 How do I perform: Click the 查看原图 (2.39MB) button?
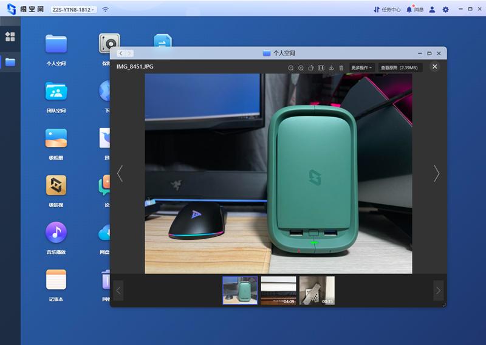click(x=400, y=67)
